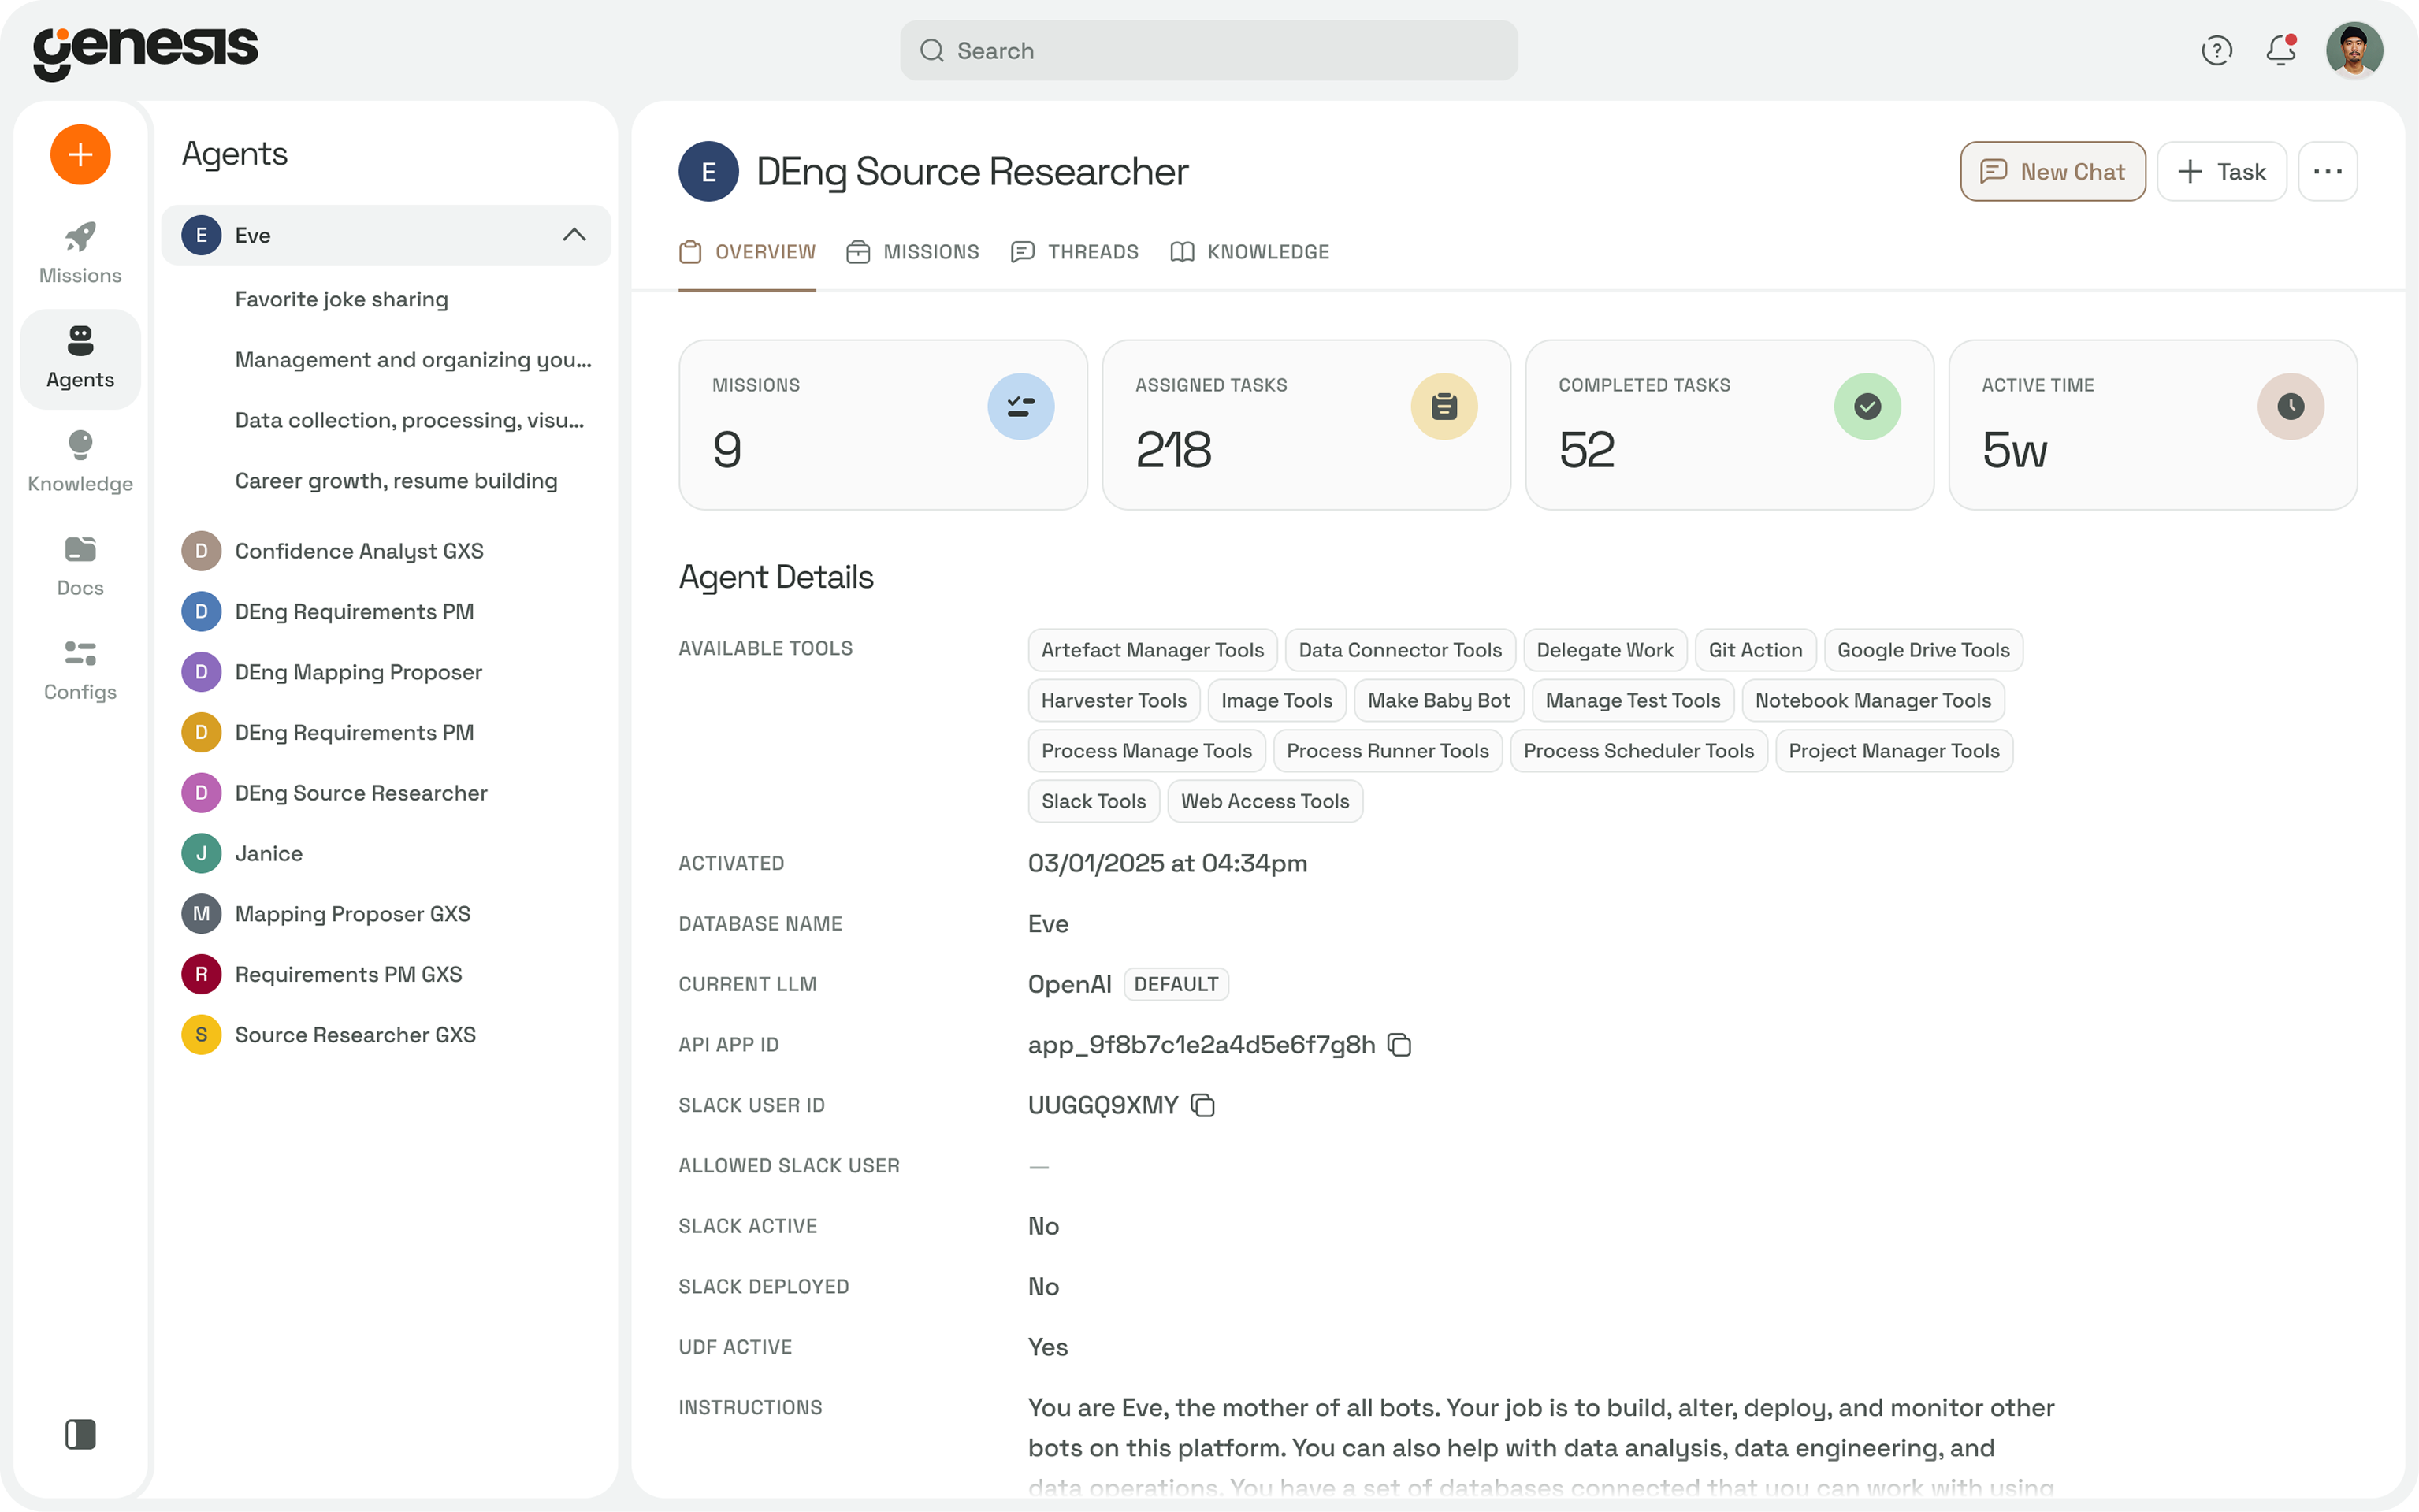Switch to the Missions tab
The height and width of the screenshot is (1512, 2419).
[912, 252]
